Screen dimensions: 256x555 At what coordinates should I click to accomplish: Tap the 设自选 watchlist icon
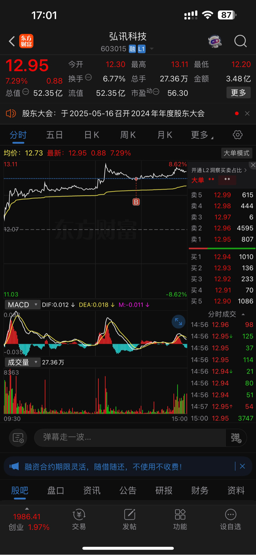[230, 520]
